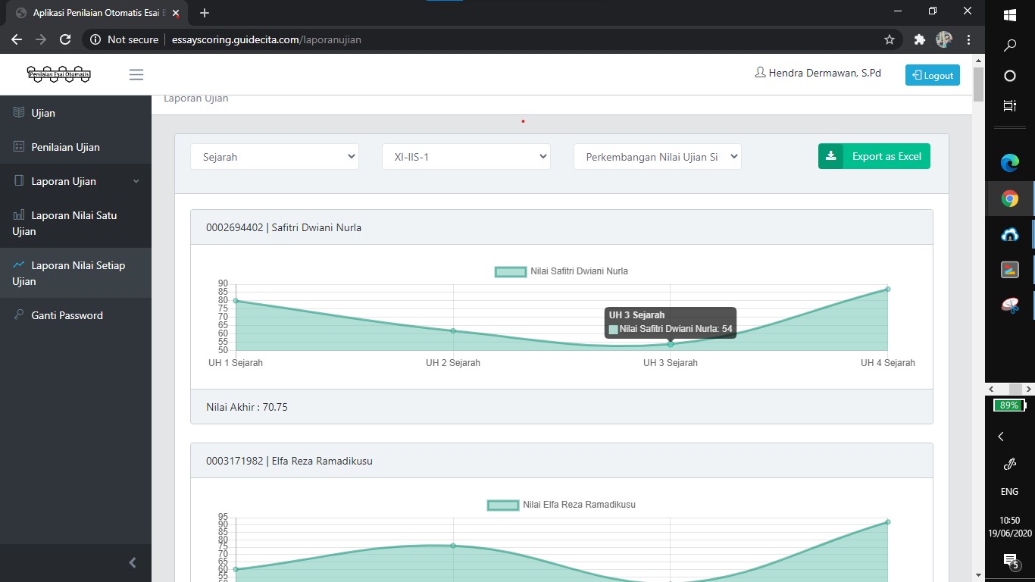Click the download icon on Export button

pos(830,156)
